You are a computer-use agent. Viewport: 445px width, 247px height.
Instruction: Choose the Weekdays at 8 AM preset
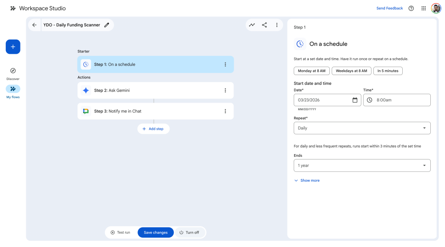click(352, 71)
